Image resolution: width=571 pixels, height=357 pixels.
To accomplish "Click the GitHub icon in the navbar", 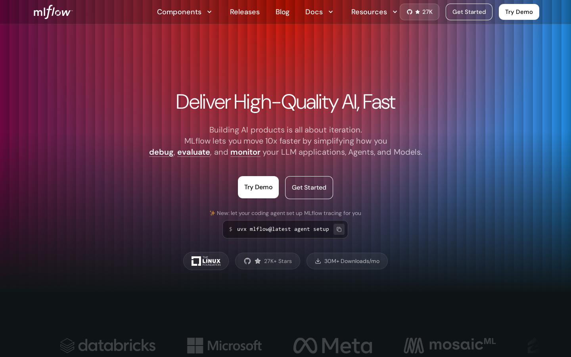I will pos(410,12).
